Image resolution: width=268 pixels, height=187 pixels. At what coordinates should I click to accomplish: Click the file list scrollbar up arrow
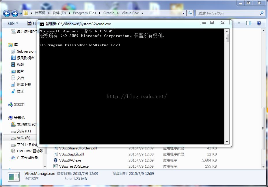263,31
